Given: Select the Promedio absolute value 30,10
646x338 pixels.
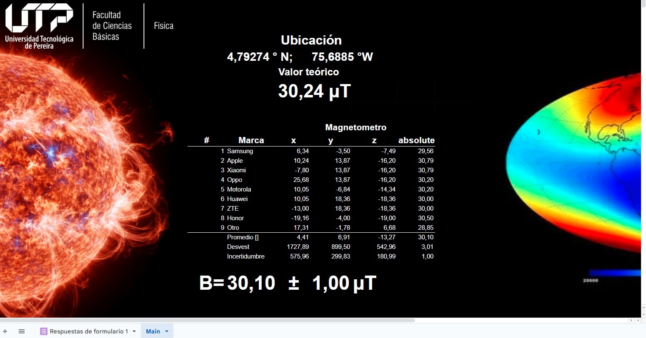Looking at the screenshot, I should (x=426, y=237).
